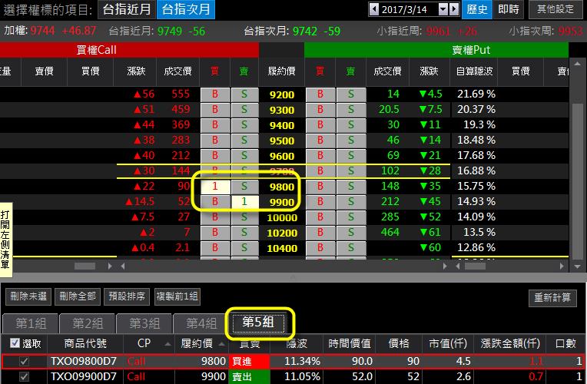Click the Call 成交價 column header
This screenshot has width=587, height=384.
point(177,71)
